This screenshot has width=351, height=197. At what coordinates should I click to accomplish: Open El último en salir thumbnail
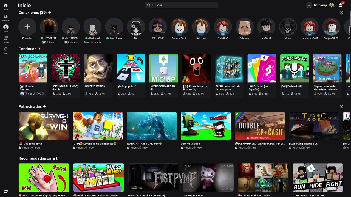229,68
